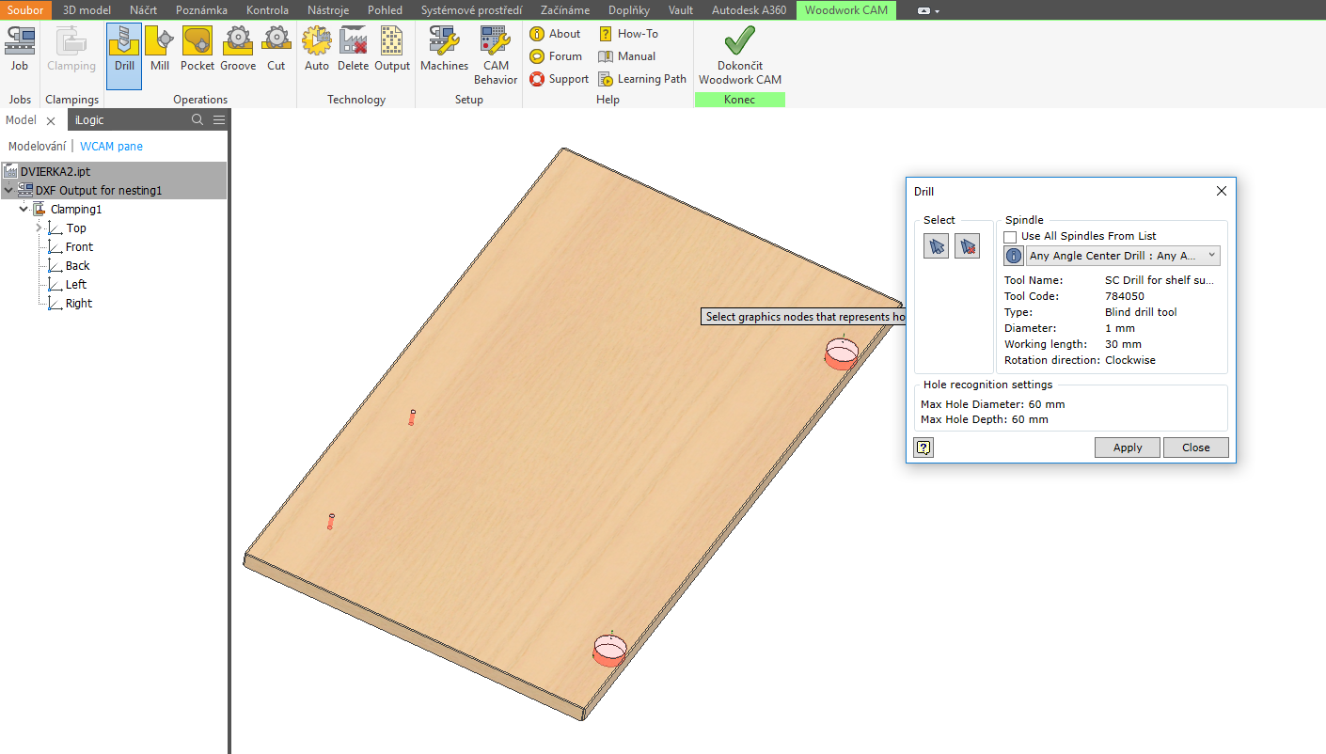
Task: Select the Top plane in the browser tree
Action: coord(73,228)
